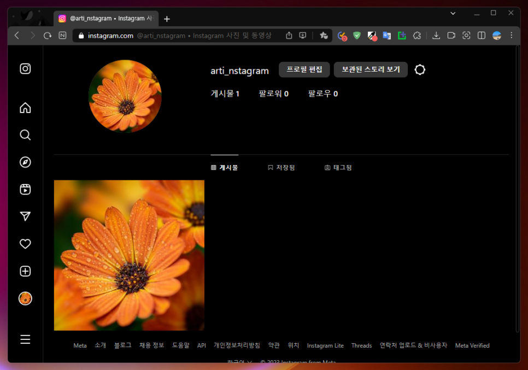Image resolution: width=528 pixels, height=370 pixels.
Task: Open the 약관 footer link
Action: point(274,345)
